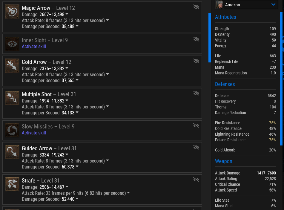Activate the Slow Missiles skill
Viewport: 284px width, 210px height.
[x=34, y=133]
